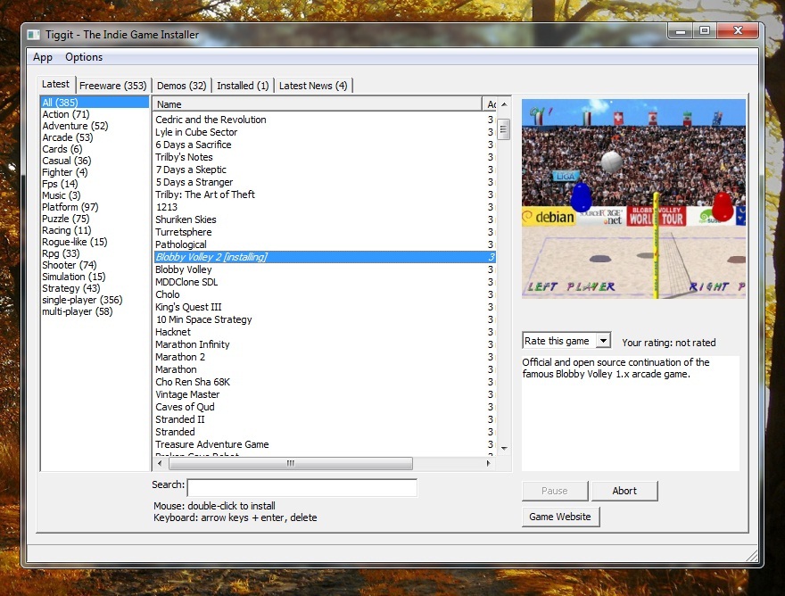Viewport: 785px width, 596px height.
Task: Select the game named 1213
Action: point(325,207)
